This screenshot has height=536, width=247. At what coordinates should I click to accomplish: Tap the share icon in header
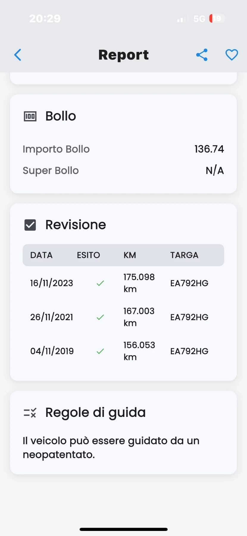[202, 55]
